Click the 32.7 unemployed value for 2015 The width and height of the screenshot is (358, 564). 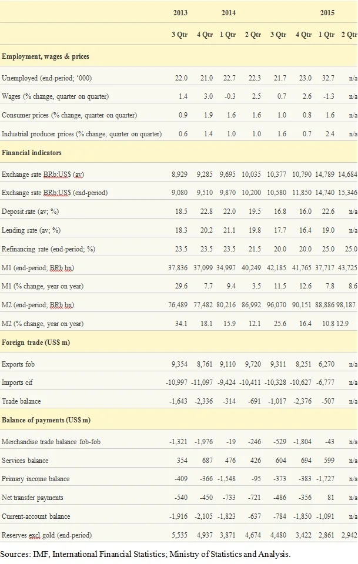click(x=328, y=78)
